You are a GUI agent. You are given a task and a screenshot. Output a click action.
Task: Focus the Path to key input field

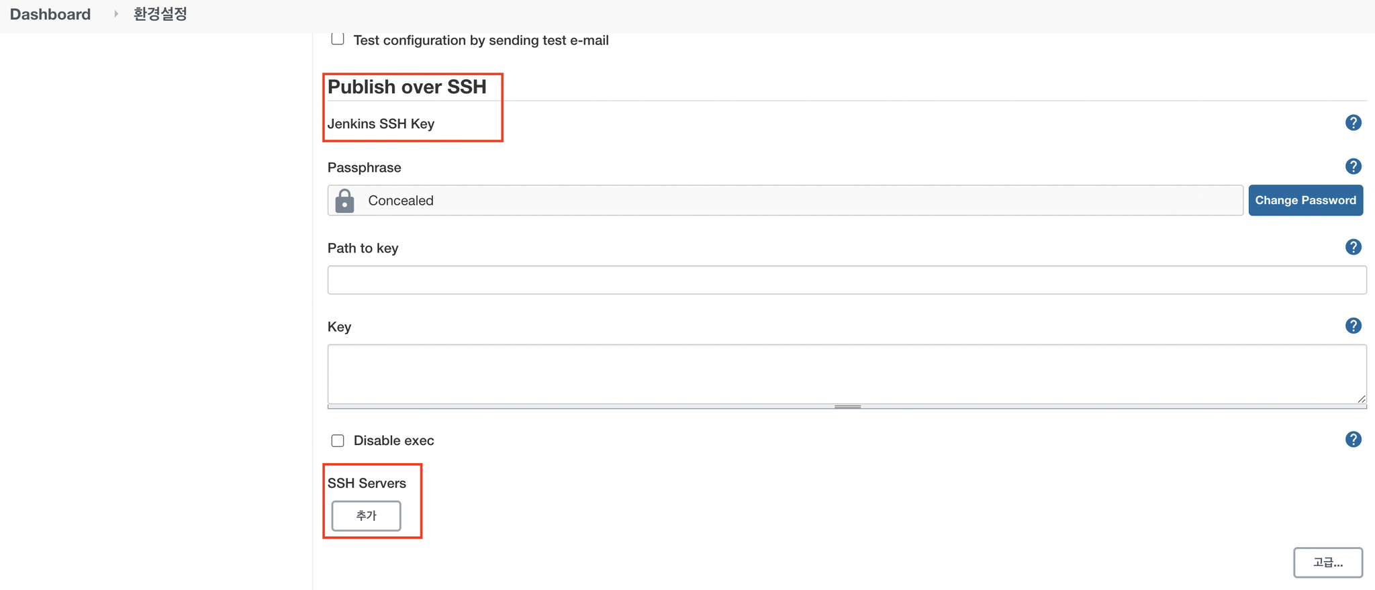847,280
